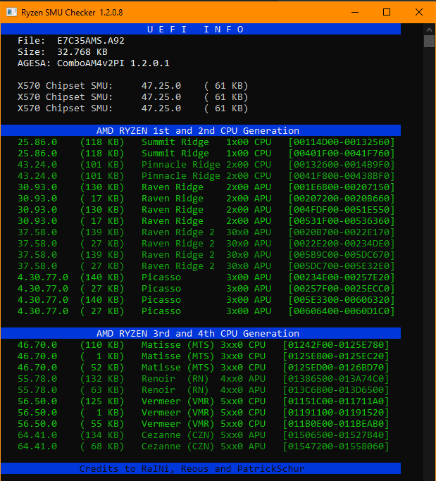Viewport: 436px width, 481px height.
Task: Click address [004FDF00-0051E550]
Action: (x=341, y=210)
